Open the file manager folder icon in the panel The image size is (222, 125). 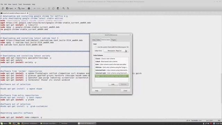click(x=19, y=124)
